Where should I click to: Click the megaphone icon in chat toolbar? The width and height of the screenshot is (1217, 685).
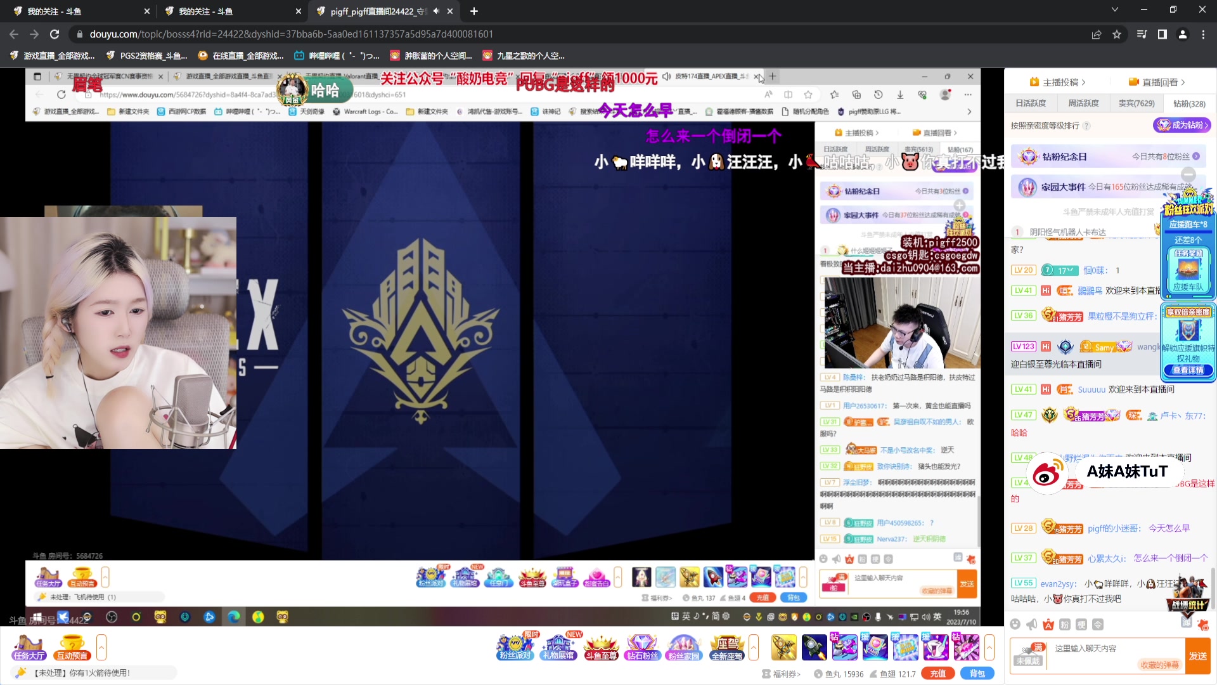(1032, 624)
